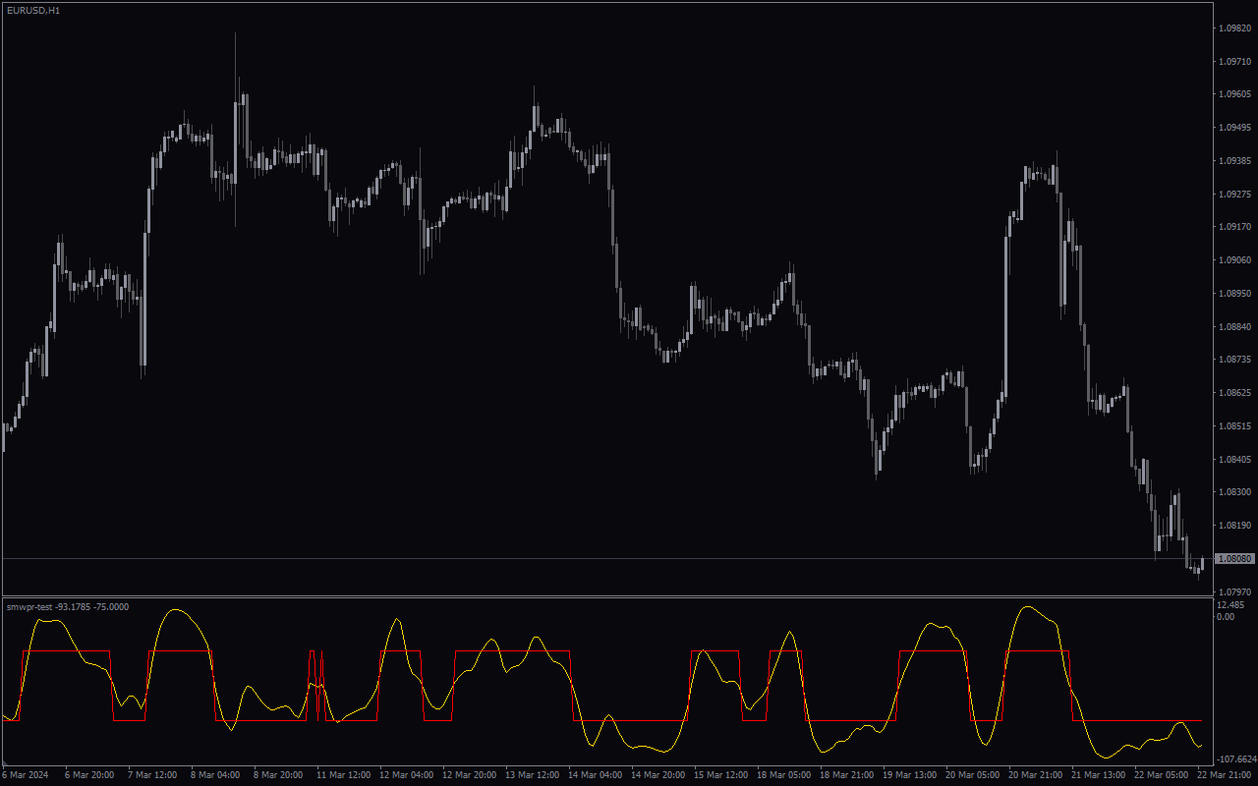Click the 12 Mar 20:00 time label
1258x786 pixels.
(x=469, y=775)
